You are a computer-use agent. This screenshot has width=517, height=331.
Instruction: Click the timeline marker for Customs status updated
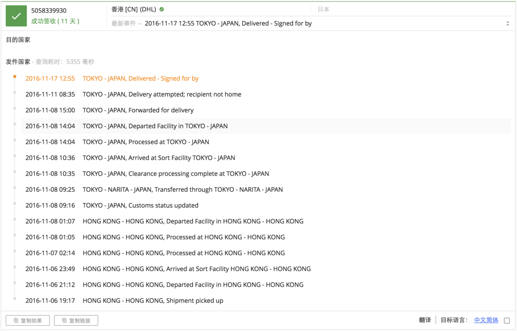[15, 203]
